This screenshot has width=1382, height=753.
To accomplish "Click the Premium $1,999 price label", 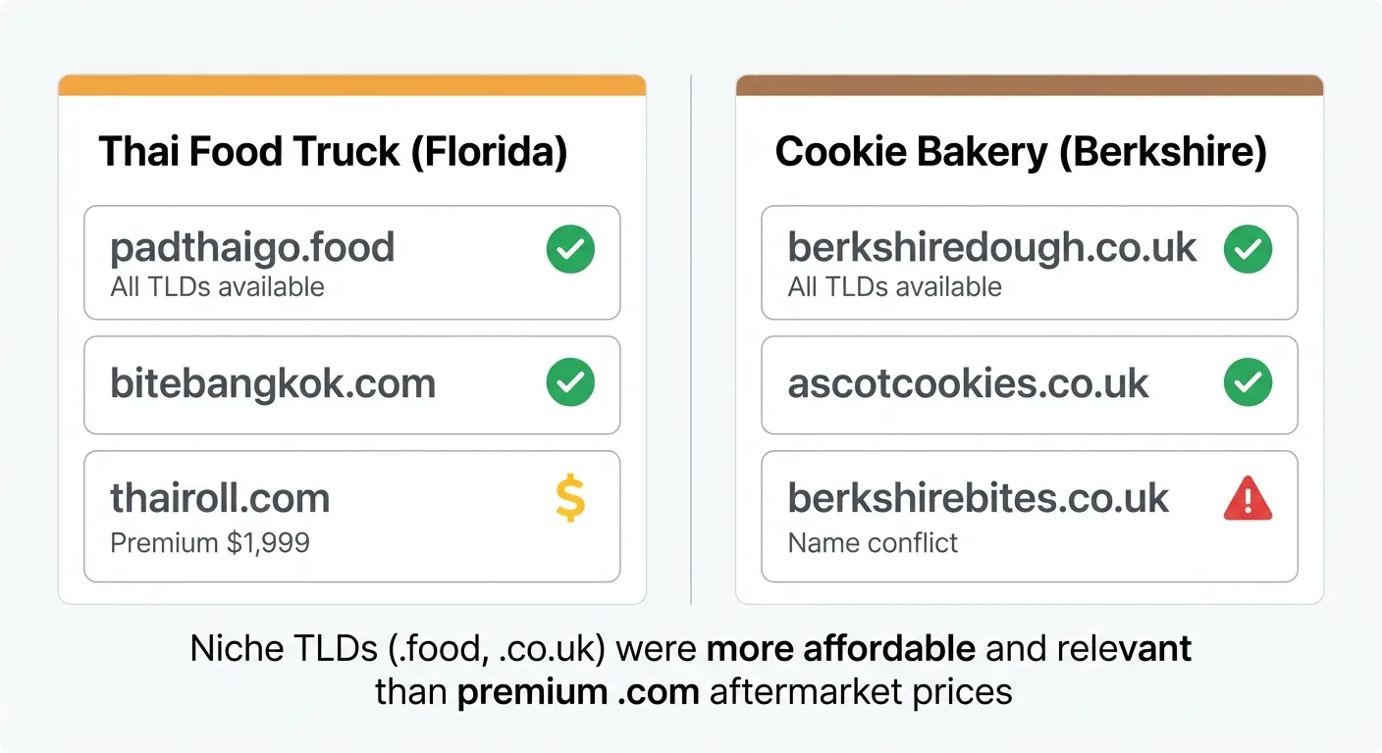I will point(210,543).
